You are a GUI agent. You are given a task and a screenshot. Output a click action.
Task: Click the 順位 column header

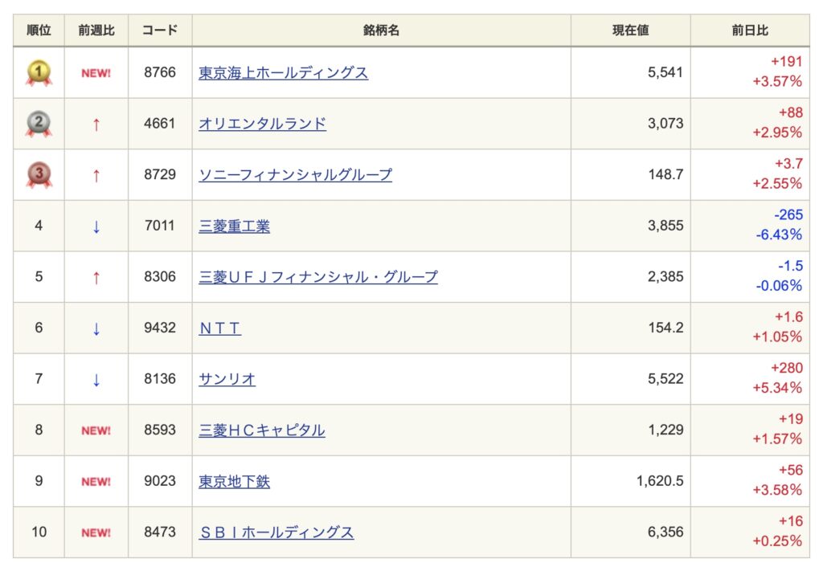tap(39, 31)
